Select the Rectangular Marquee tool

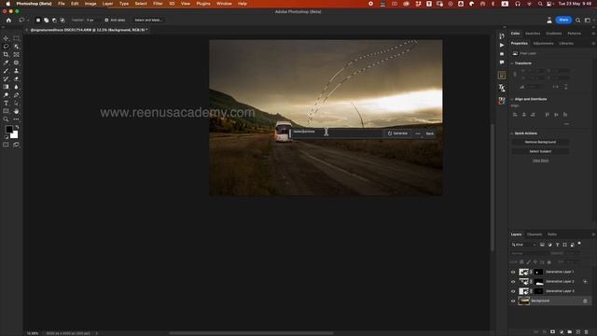point(17,38)
